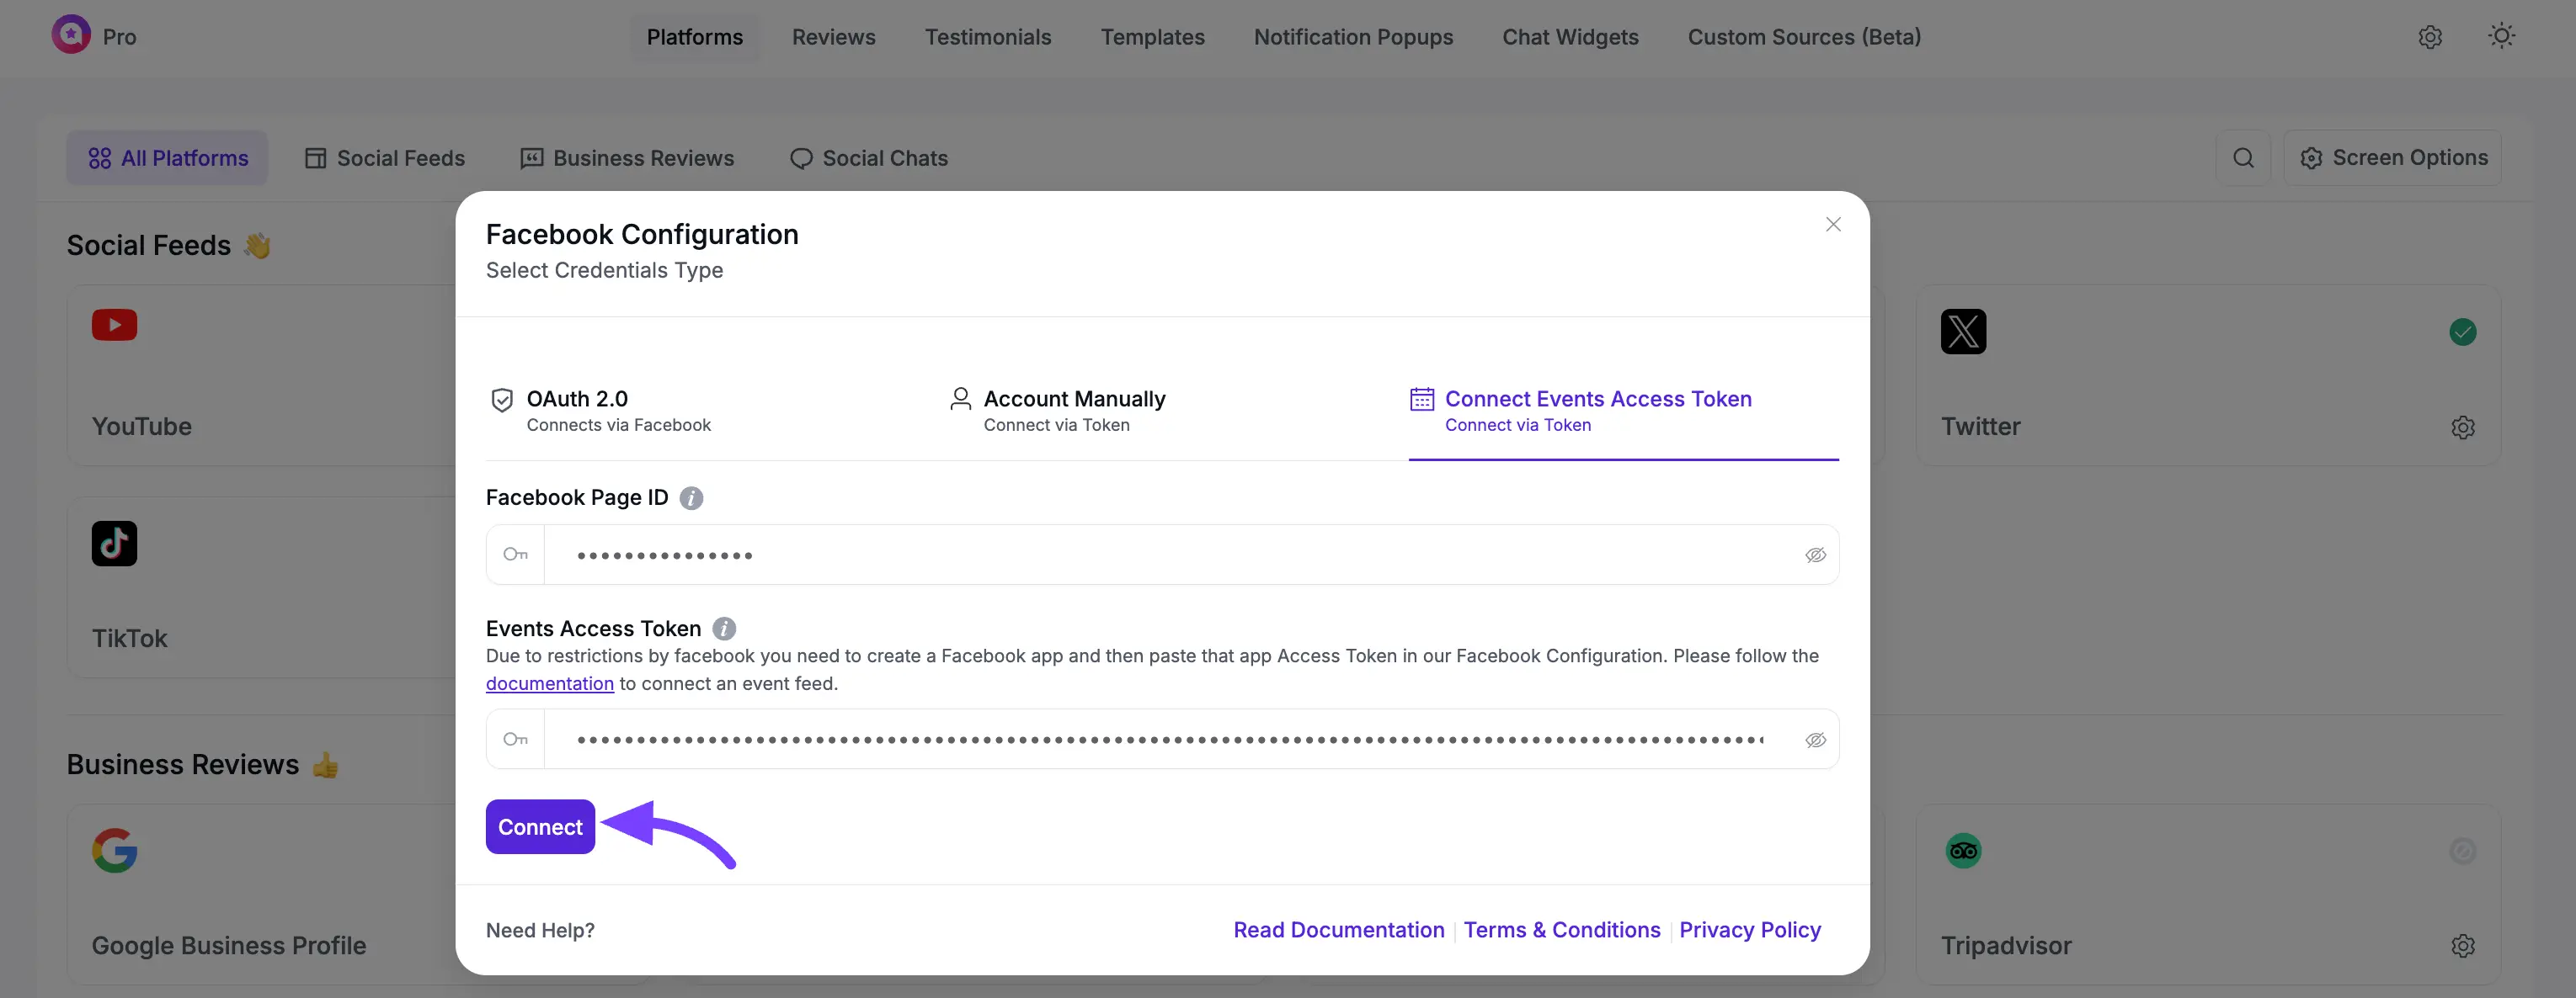Reveal the Events Access Token value
The width and height of the screenshot is (2576, 998).
[x=1815, y=741]
